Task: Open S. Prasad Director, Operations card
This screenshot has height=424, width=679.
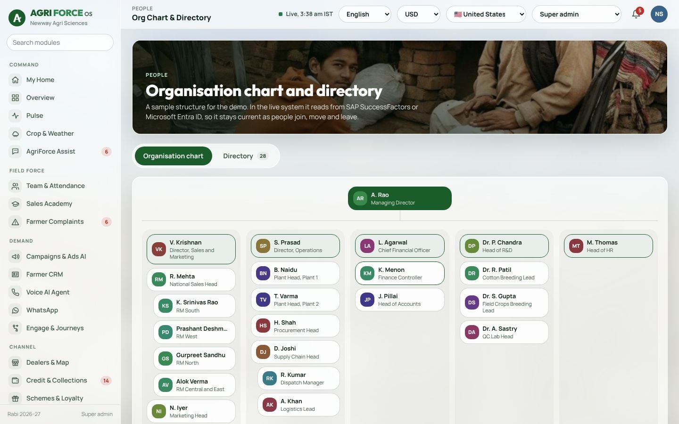Action: tap(295, 246)
